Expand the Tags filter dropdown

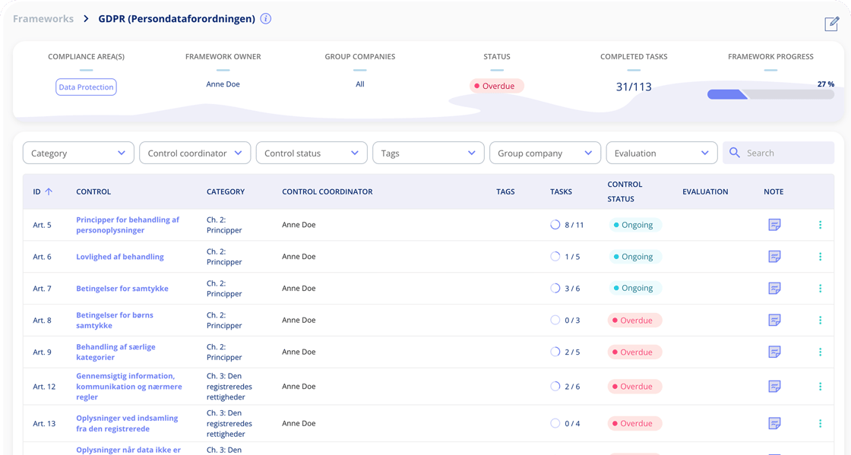coord(429,153)
